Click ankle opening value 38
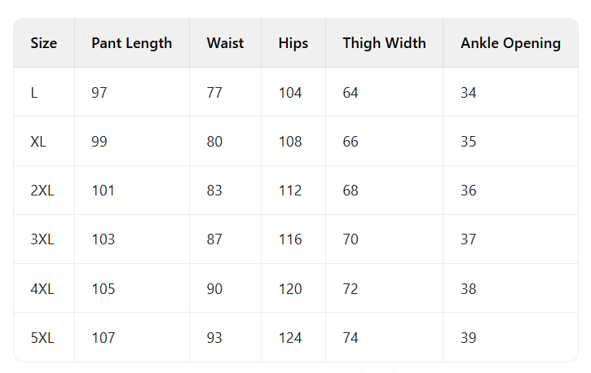 click(469, 289)
